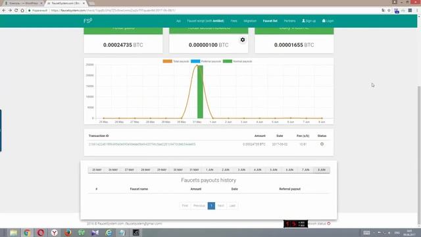Click the Sign up link

[309, 21]
